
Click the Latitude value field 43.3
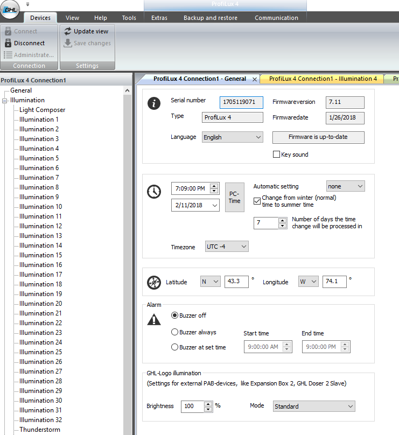tap(236, 282)
